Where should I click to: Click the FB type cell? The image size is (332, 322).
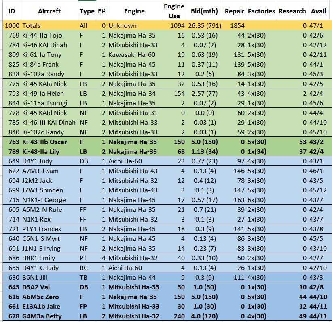tap(87, 84)
